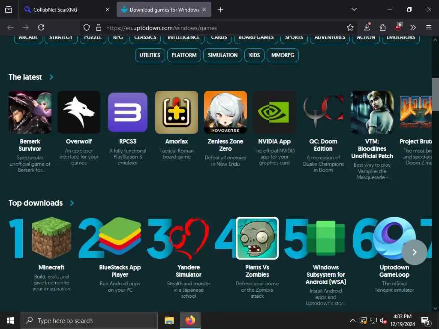Open the NVIDIA App green logo icon
This screenshot has height=329, width=439.
[x=274, y=112]
